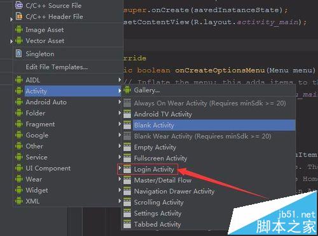The image size is (318, 236).
Task: Expand the Google submenu arrow
Action: (120, 134)
